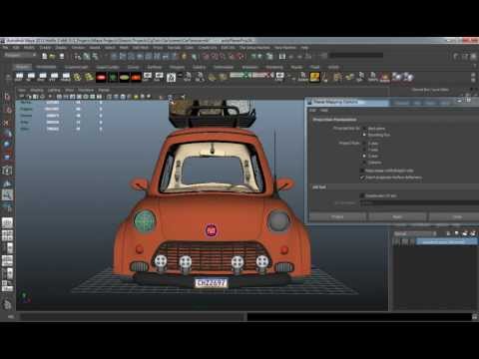The width and height of the screenshot is (479, 359).
Task: Click the shelf scroll-down arrow at right edge
Action: 473,81
